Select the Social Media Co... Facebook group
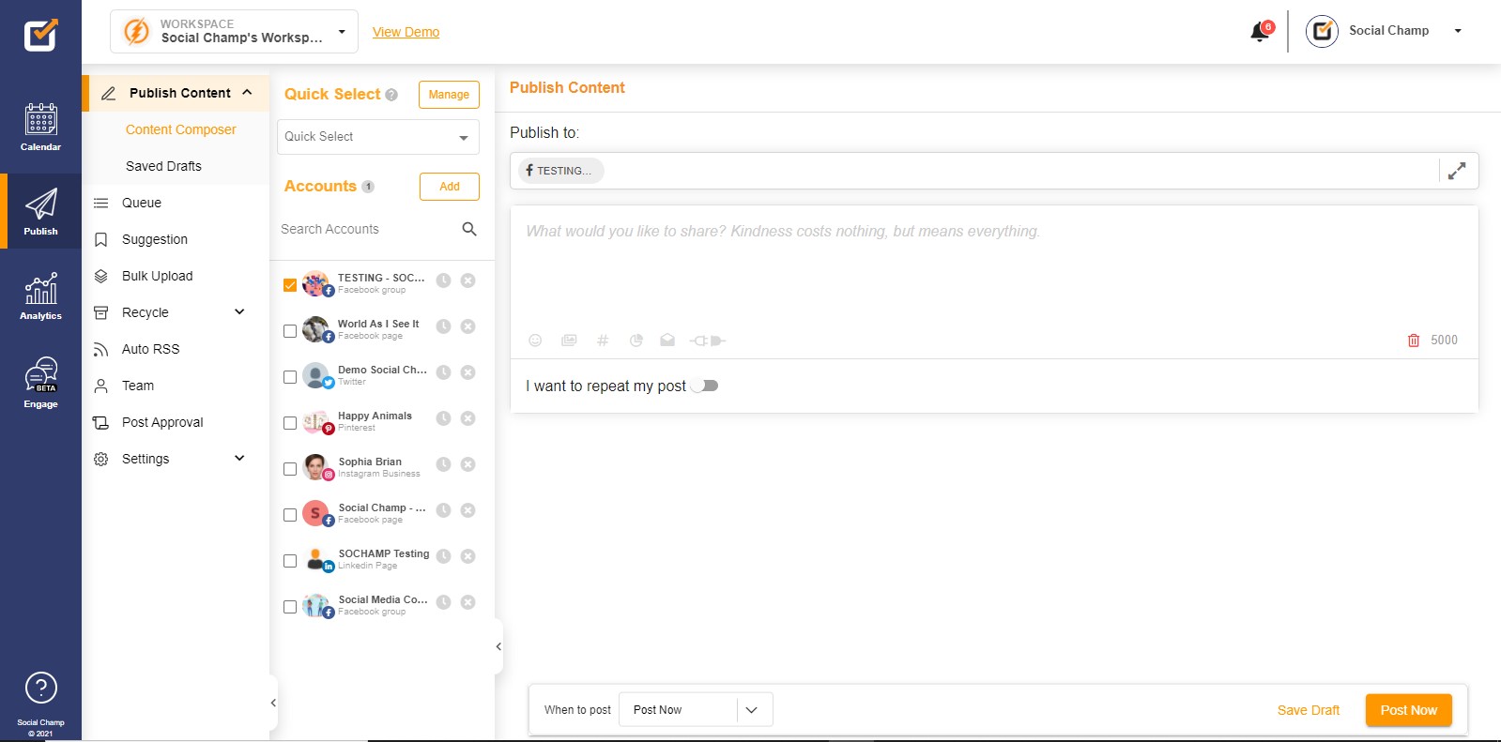Image resolution: width=1501 pixels, height=742 pixels. click(x=290, y=607)
